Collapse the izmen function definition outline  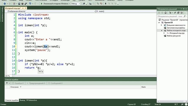pyautogui.click(x=17, y=61)
